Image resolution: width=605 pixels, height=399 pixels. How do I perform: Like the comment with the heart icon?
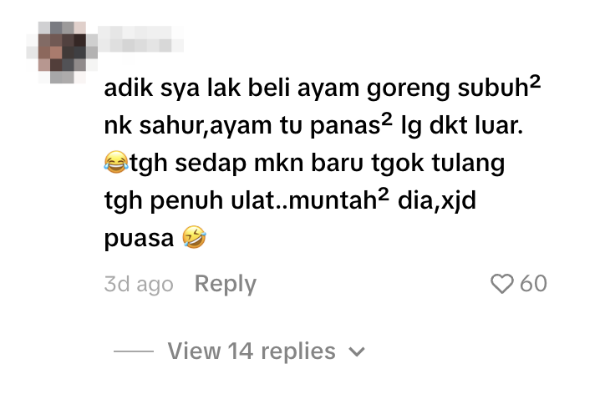coord(501,284)
